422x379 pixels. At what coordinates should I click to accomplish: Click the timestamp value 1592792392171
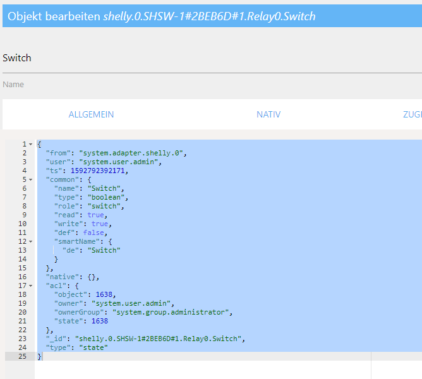(98, 171)
